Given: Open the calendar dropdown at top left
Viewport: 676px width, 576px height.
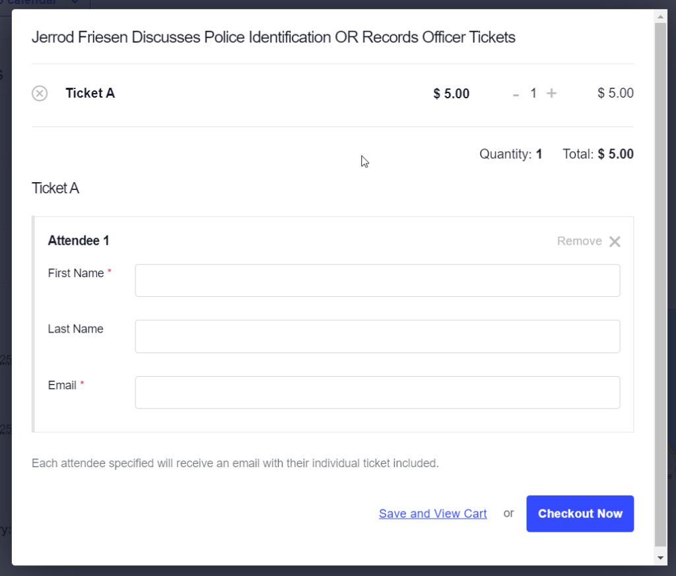Looking at the screenshot, I should click(x=33, y=3).
